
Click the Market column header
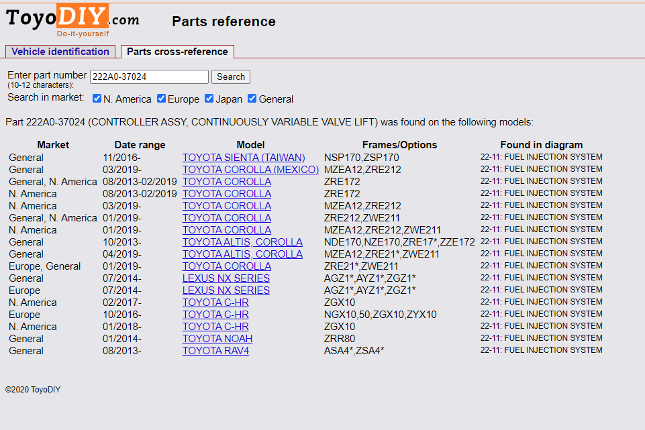point(53,145)
